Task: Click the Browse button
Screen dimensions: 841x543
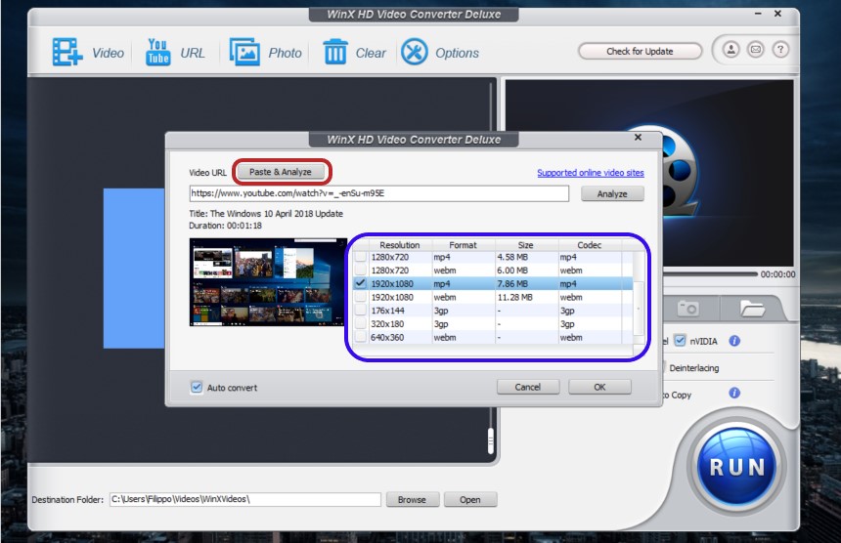Action: pyautogui.click(x=412, y=500)
